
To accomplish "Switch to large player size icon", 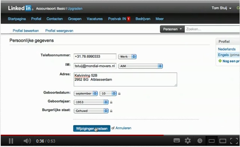I will (x=223, y=141).
